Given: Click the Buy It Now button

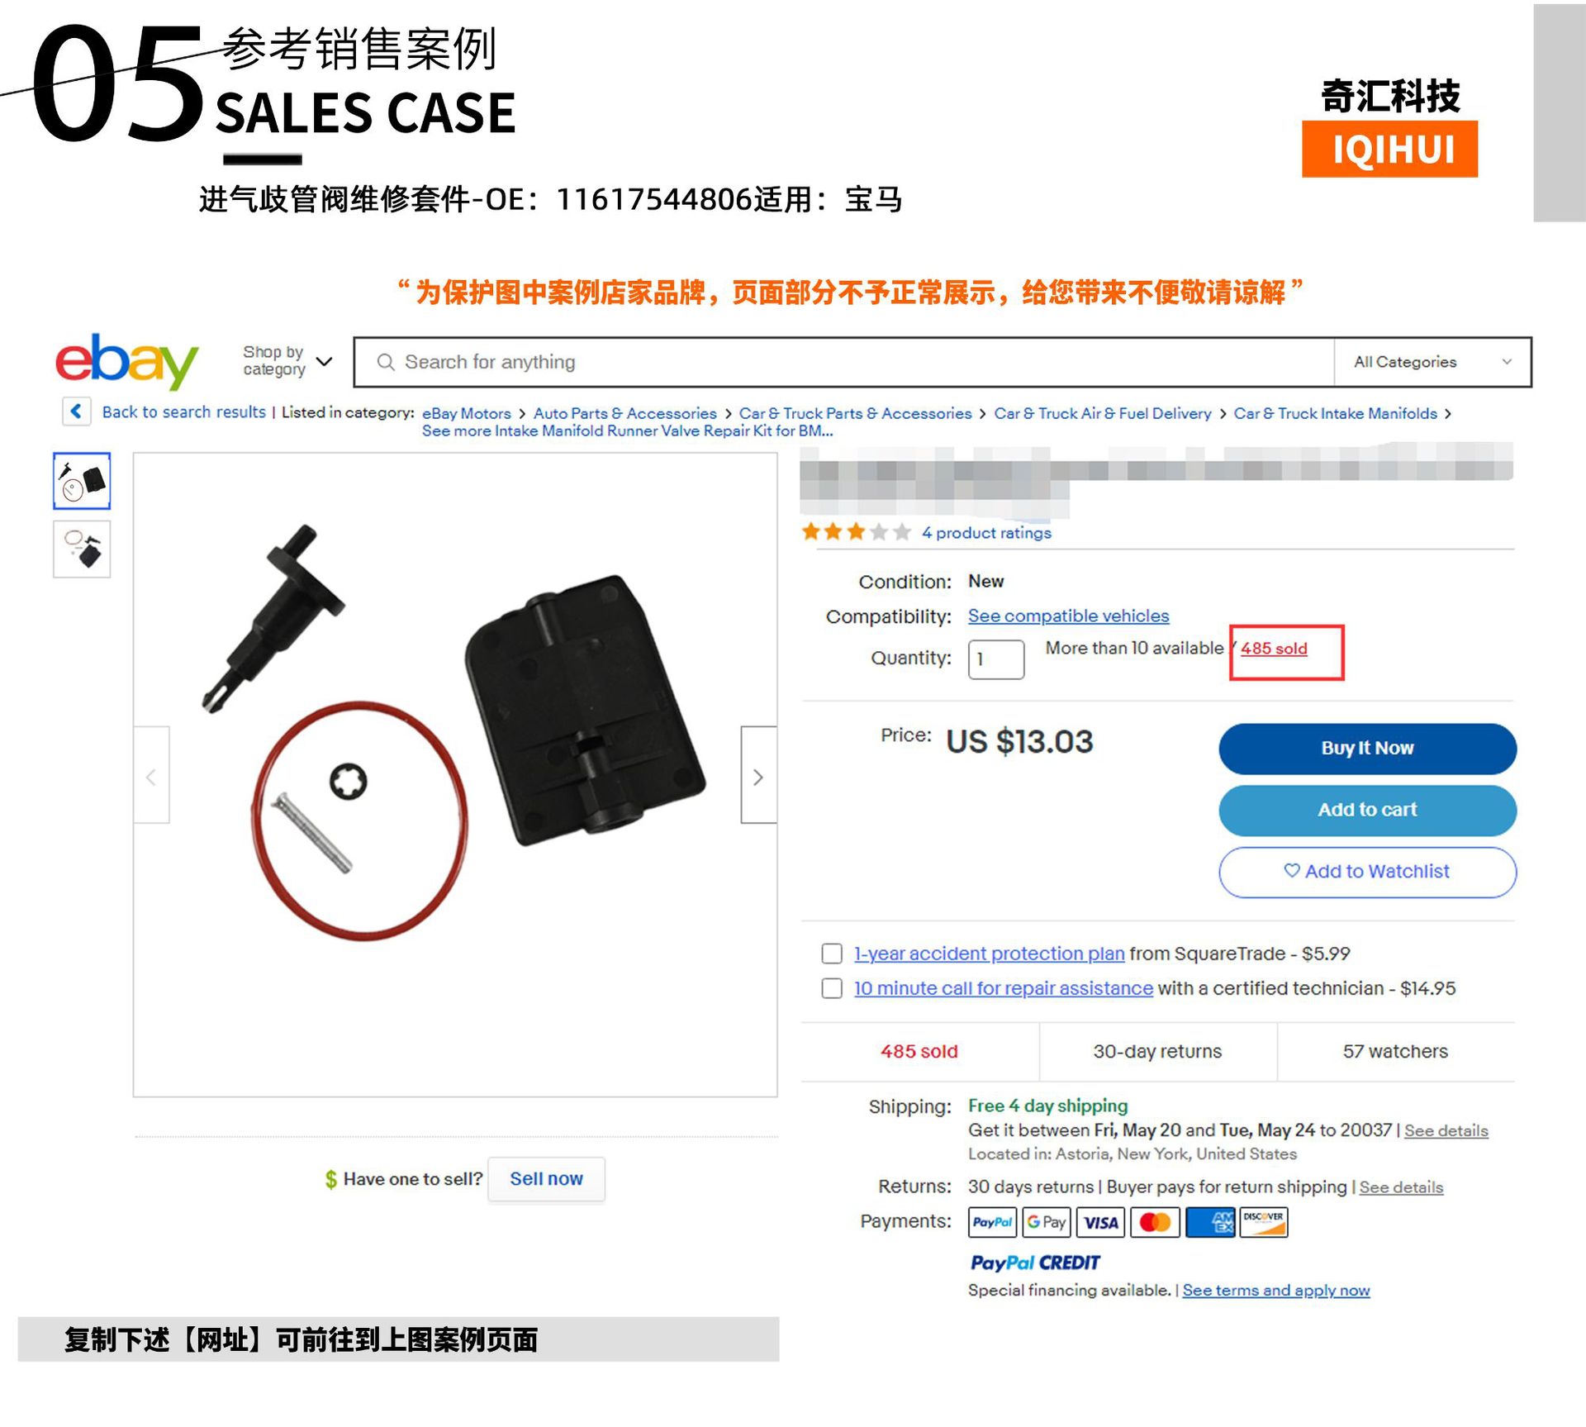Looking at the screenshot, I should pyautogui.click(x=1367, y=749).
